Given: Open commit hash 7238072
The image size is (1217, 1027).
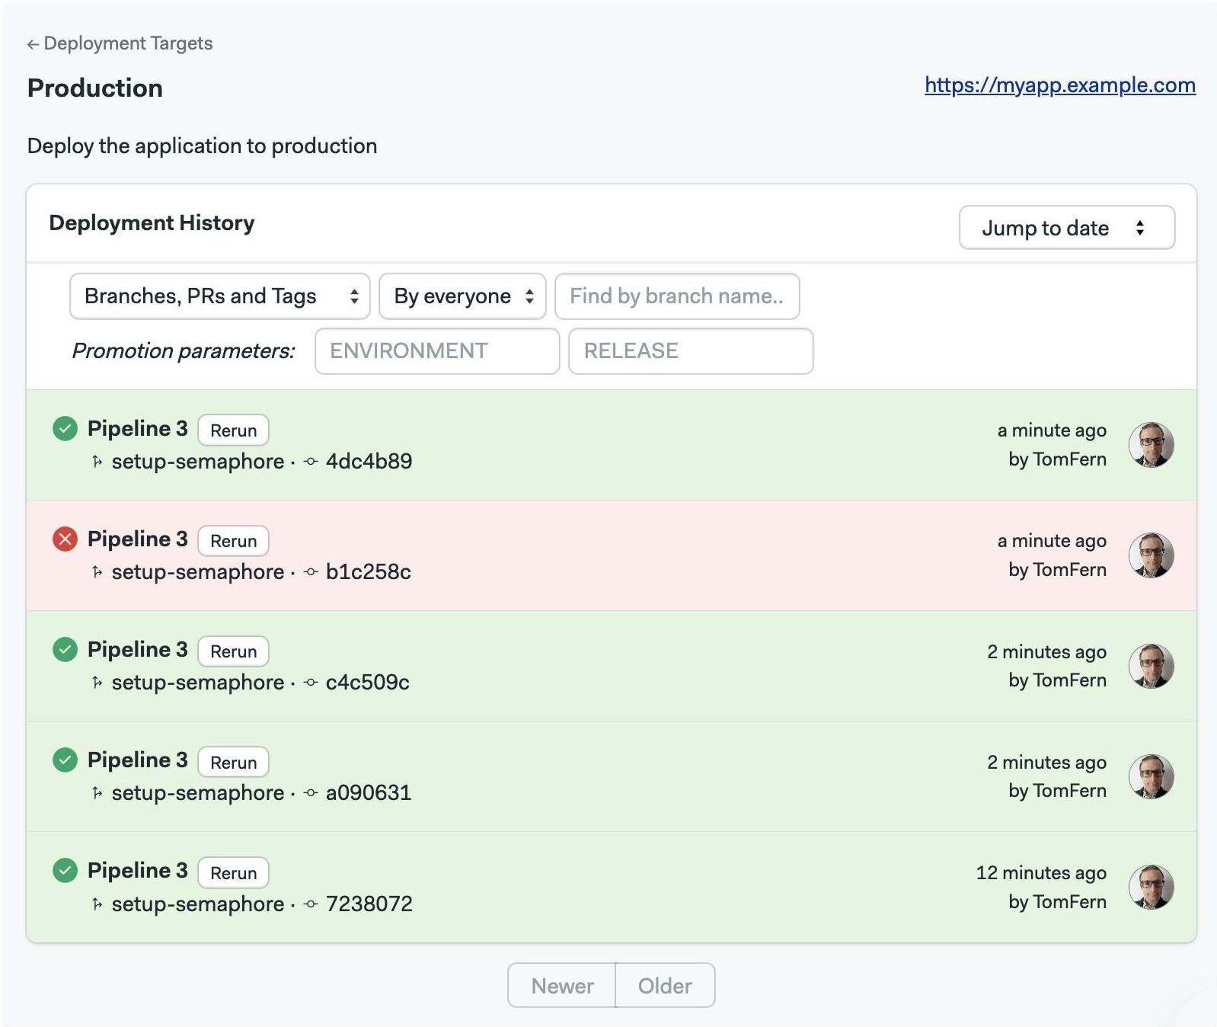Looking at the screenshot, I should click(x=369, y=904).
